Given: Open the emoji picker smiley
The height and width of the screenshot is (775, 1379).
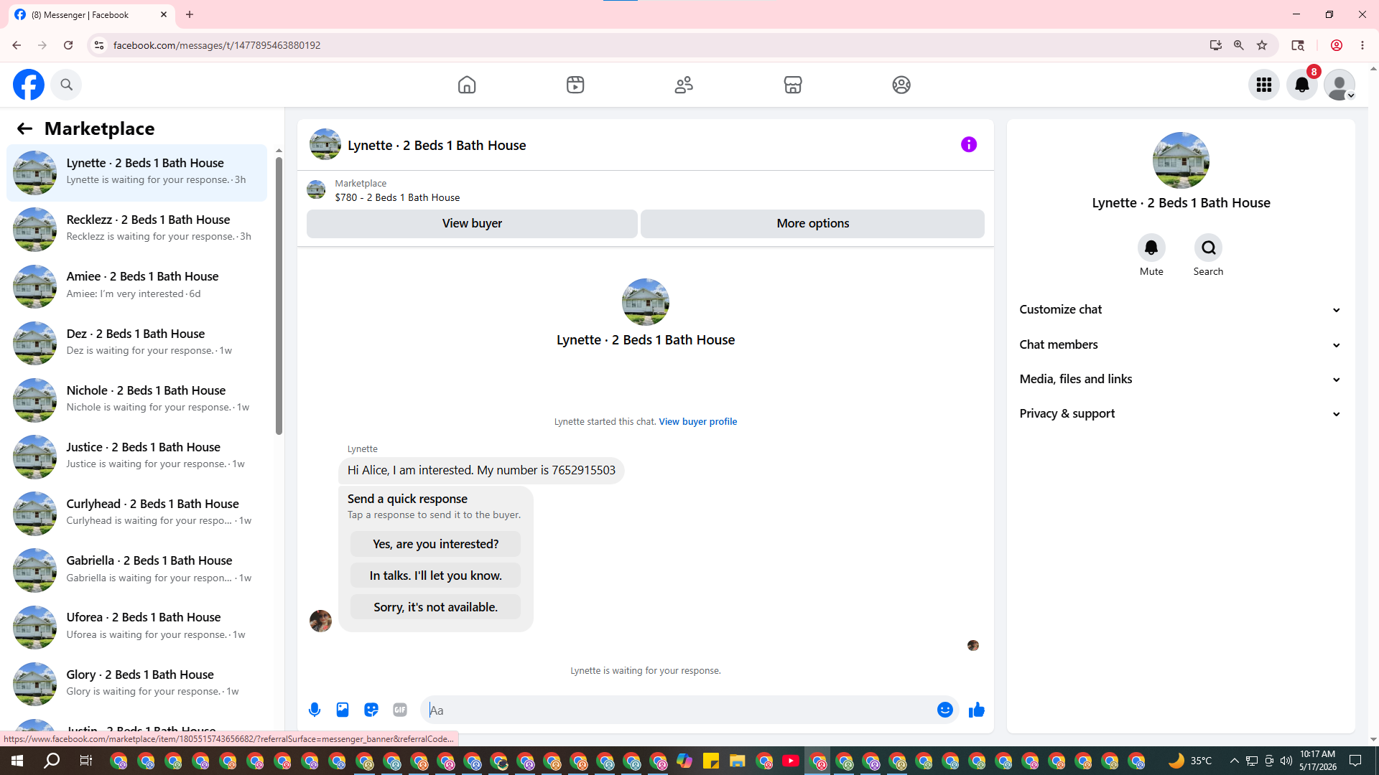Looking at the screenshot, I should click(945, 710).
